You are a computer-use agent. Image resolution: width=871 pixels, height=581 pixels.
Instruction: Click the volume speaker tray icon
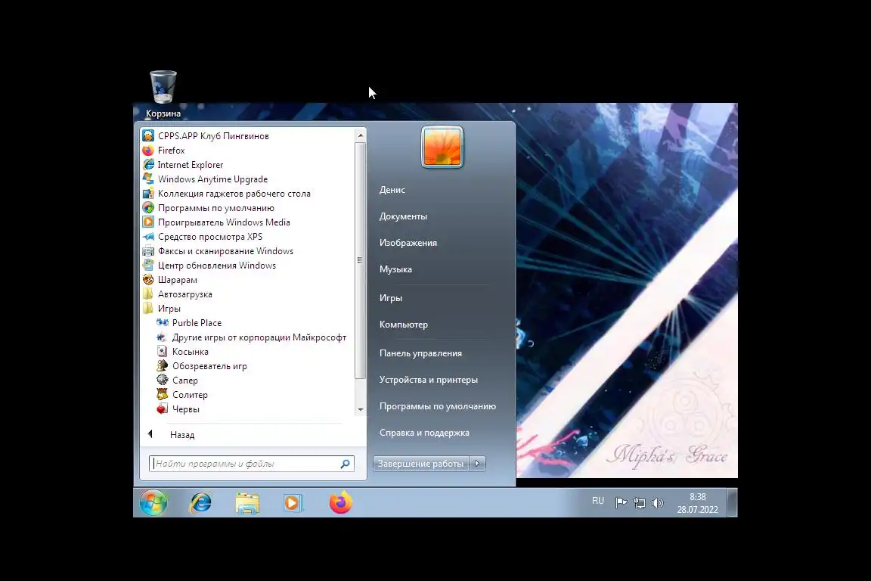click(x=658, y=503)
